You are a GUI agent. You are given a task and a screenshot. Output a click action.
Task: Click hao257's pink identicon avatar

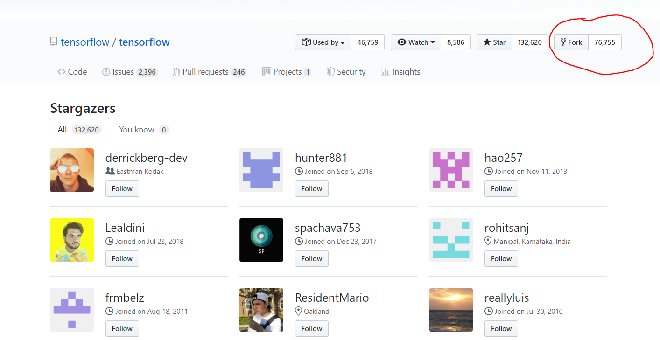pyautogui.click(x=451, y=170)
